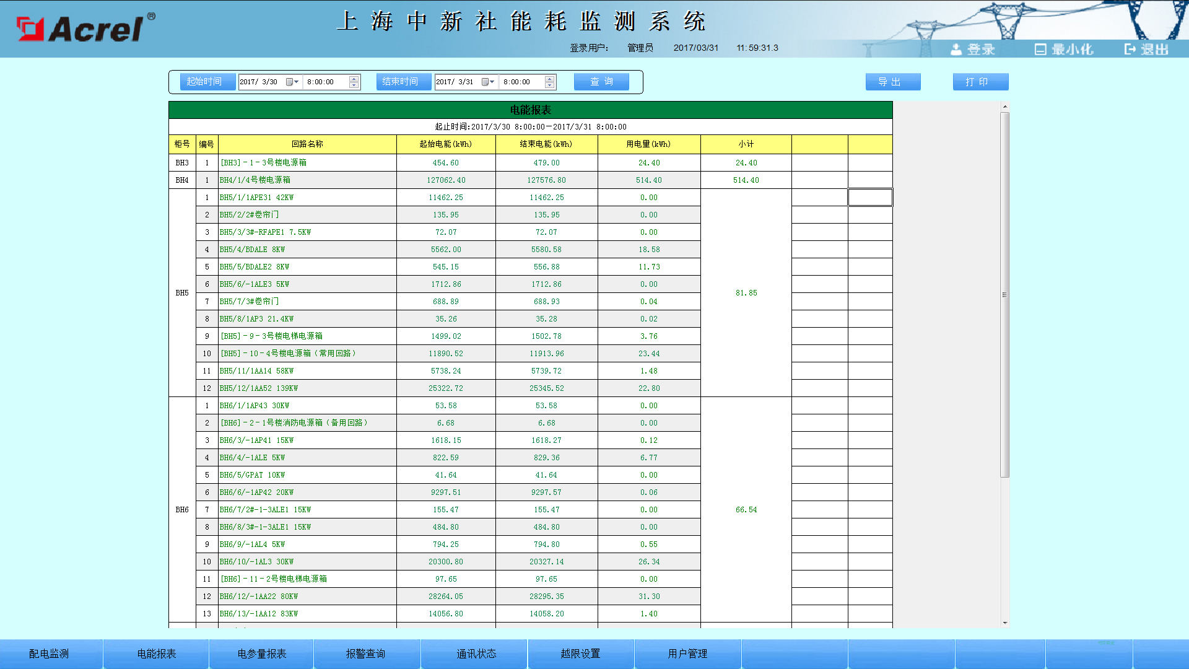Click the 退出 exit icon
Screen dimensions: 1189x669
pyautogui.click(x=1130, y=50)
